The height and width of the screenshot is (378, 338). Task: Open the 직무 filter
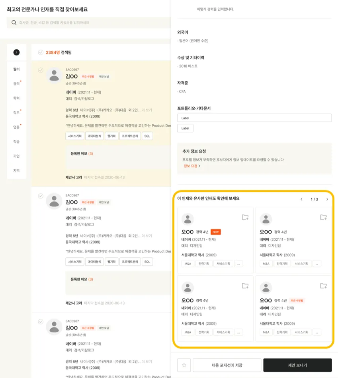(x=16, y=113)
